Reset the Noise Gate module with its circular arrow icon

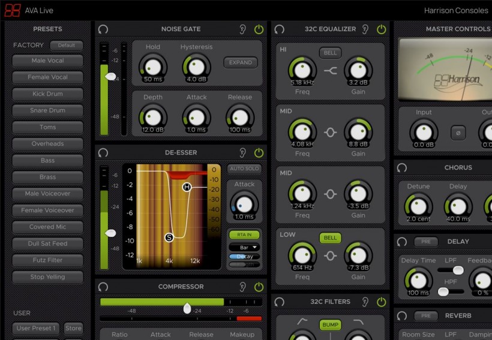point(103,29)
